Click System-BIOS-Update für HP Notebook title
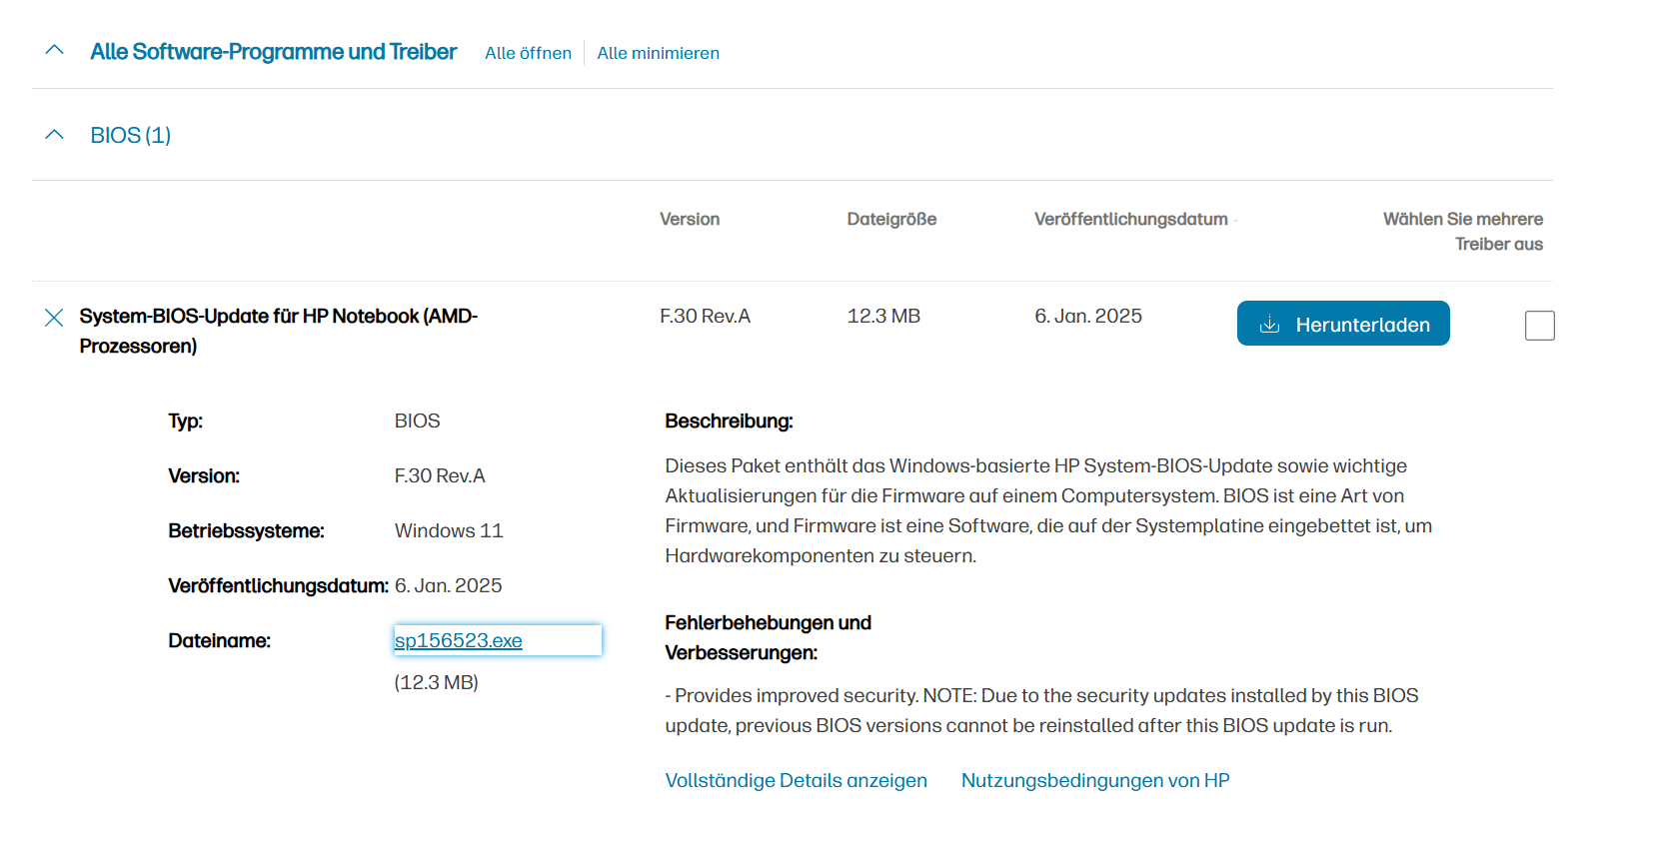Image resolution: width=1661 pixels, height=849 pixels. pos(279,331)
